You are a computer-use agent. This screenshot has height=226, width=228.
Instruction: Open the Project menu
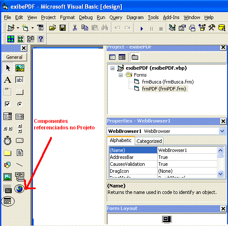[x=48, y=17]
